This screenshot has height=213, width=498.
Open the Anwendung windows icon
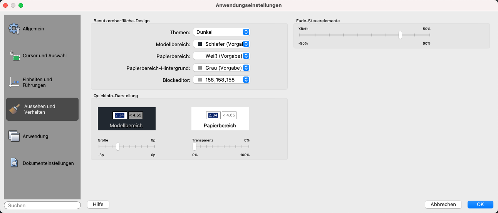coord(14,136)
